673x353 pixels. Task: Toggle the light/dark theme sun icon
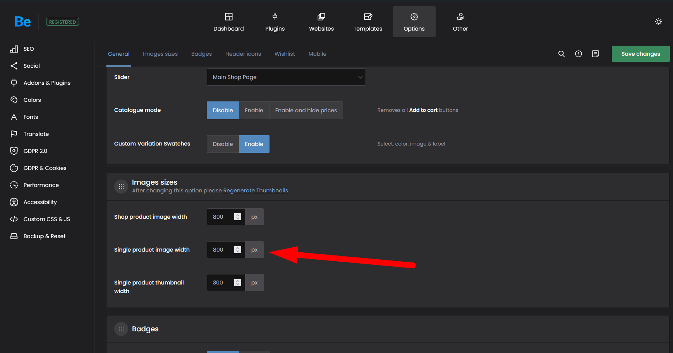click(658, 22)
